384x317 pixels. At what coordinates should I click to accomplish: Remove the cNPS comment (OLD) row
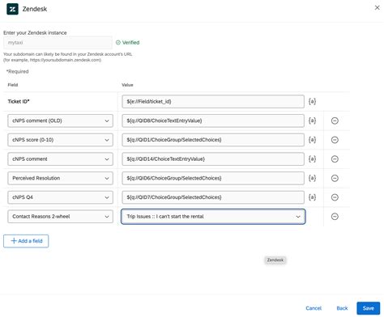pyautogui.click(x=335, y=120)
